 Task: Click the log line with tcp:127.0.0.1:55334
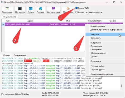click(x=52, y=88)
